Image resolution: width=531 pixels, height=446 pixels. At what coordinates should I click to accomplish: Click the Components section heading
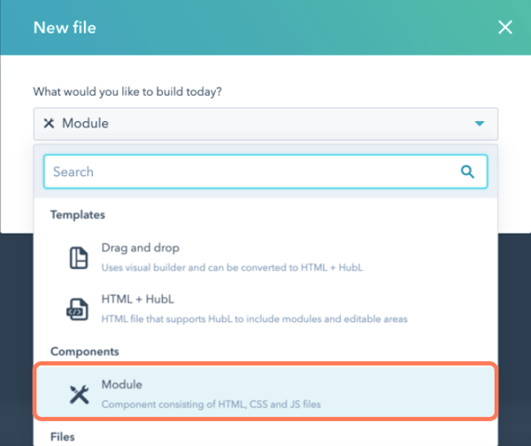[85, 351]
